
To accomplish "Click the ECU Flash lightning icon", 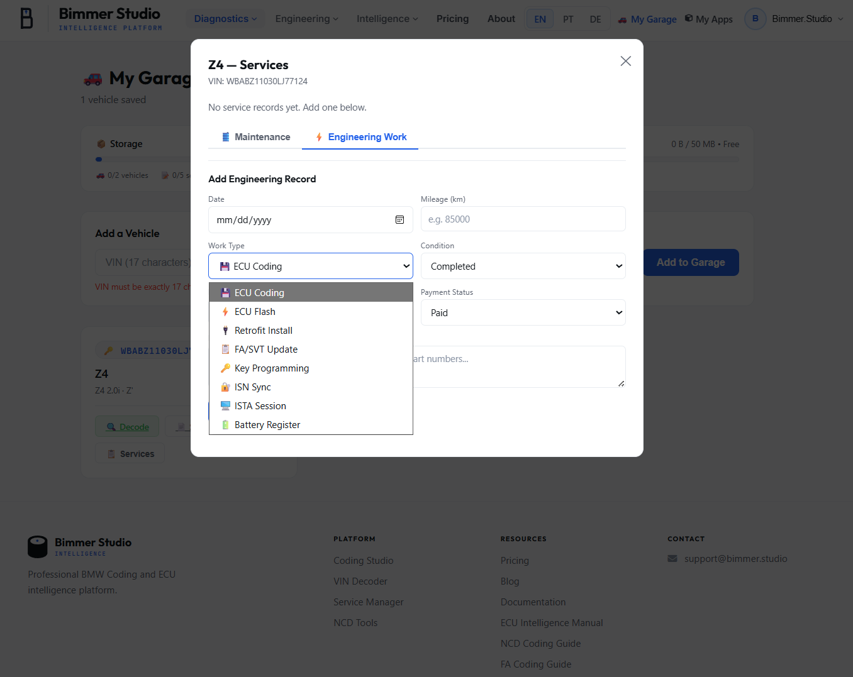I will (225, 312).
